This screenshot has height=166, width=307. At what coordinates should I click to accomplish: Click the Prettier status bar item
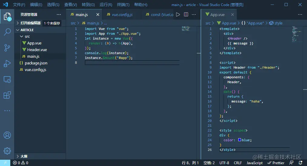[x=276, y=163]
